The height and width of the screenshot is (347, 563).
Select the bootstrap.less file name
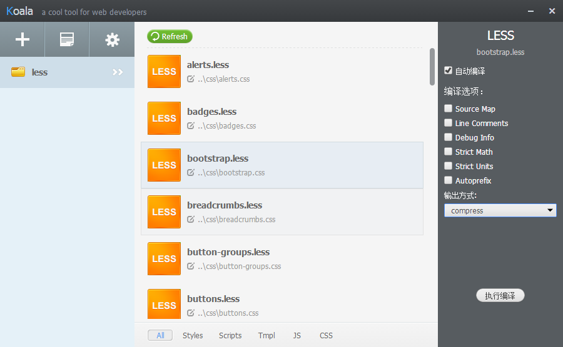tap(218, 159)
